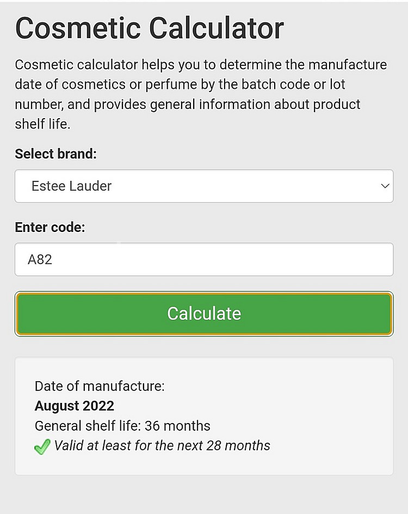
Task: Click the Valid at least 28 months message
Action: pos(162,446)
